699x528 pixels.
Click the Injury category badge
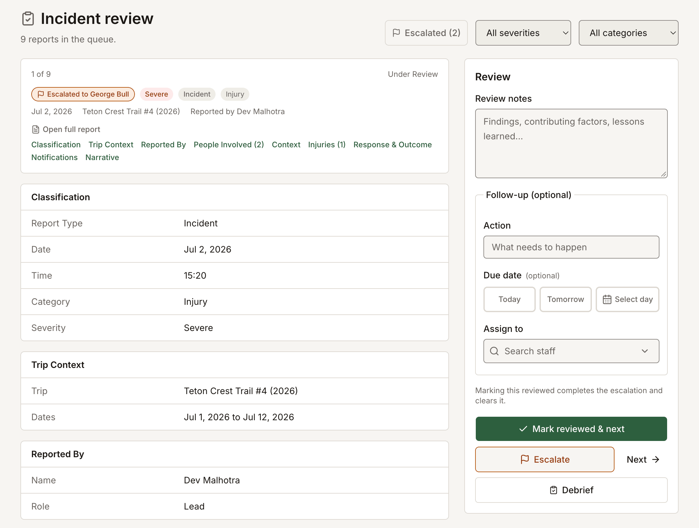tap(235, 94)
